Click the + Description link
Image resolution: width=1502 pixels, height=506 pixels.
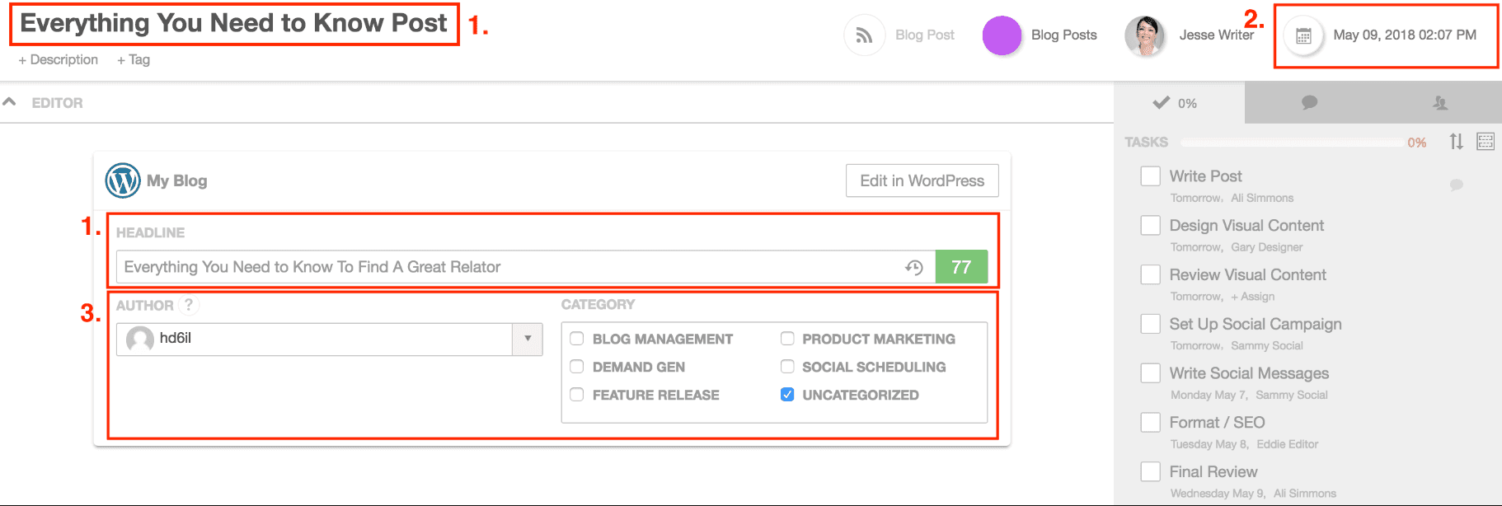coord(59,59)
